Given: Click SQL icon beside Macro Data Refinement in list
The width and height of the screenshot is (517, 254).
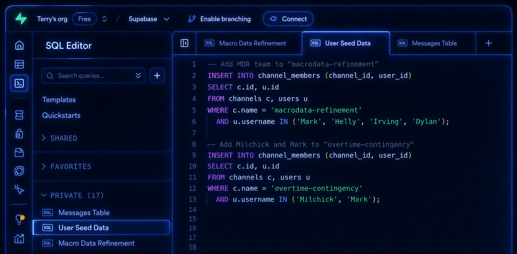Looking at the screenshot, I should pyautogui.click(x=48, y=243).
